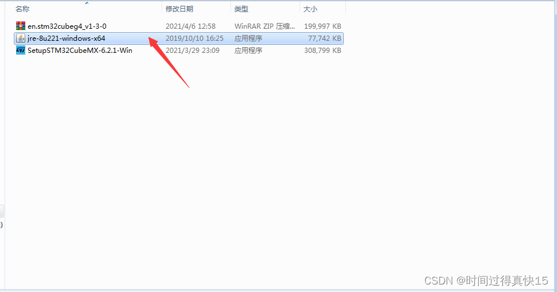Click the 2021/3/29 23:09 date entry

193,51
